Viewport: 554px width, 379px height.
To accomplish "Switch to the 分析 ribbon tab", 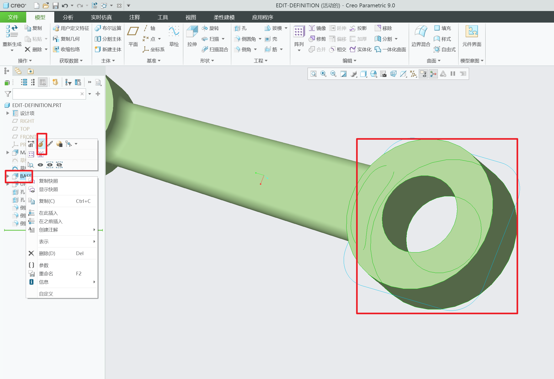I will [x=68, y=17].
